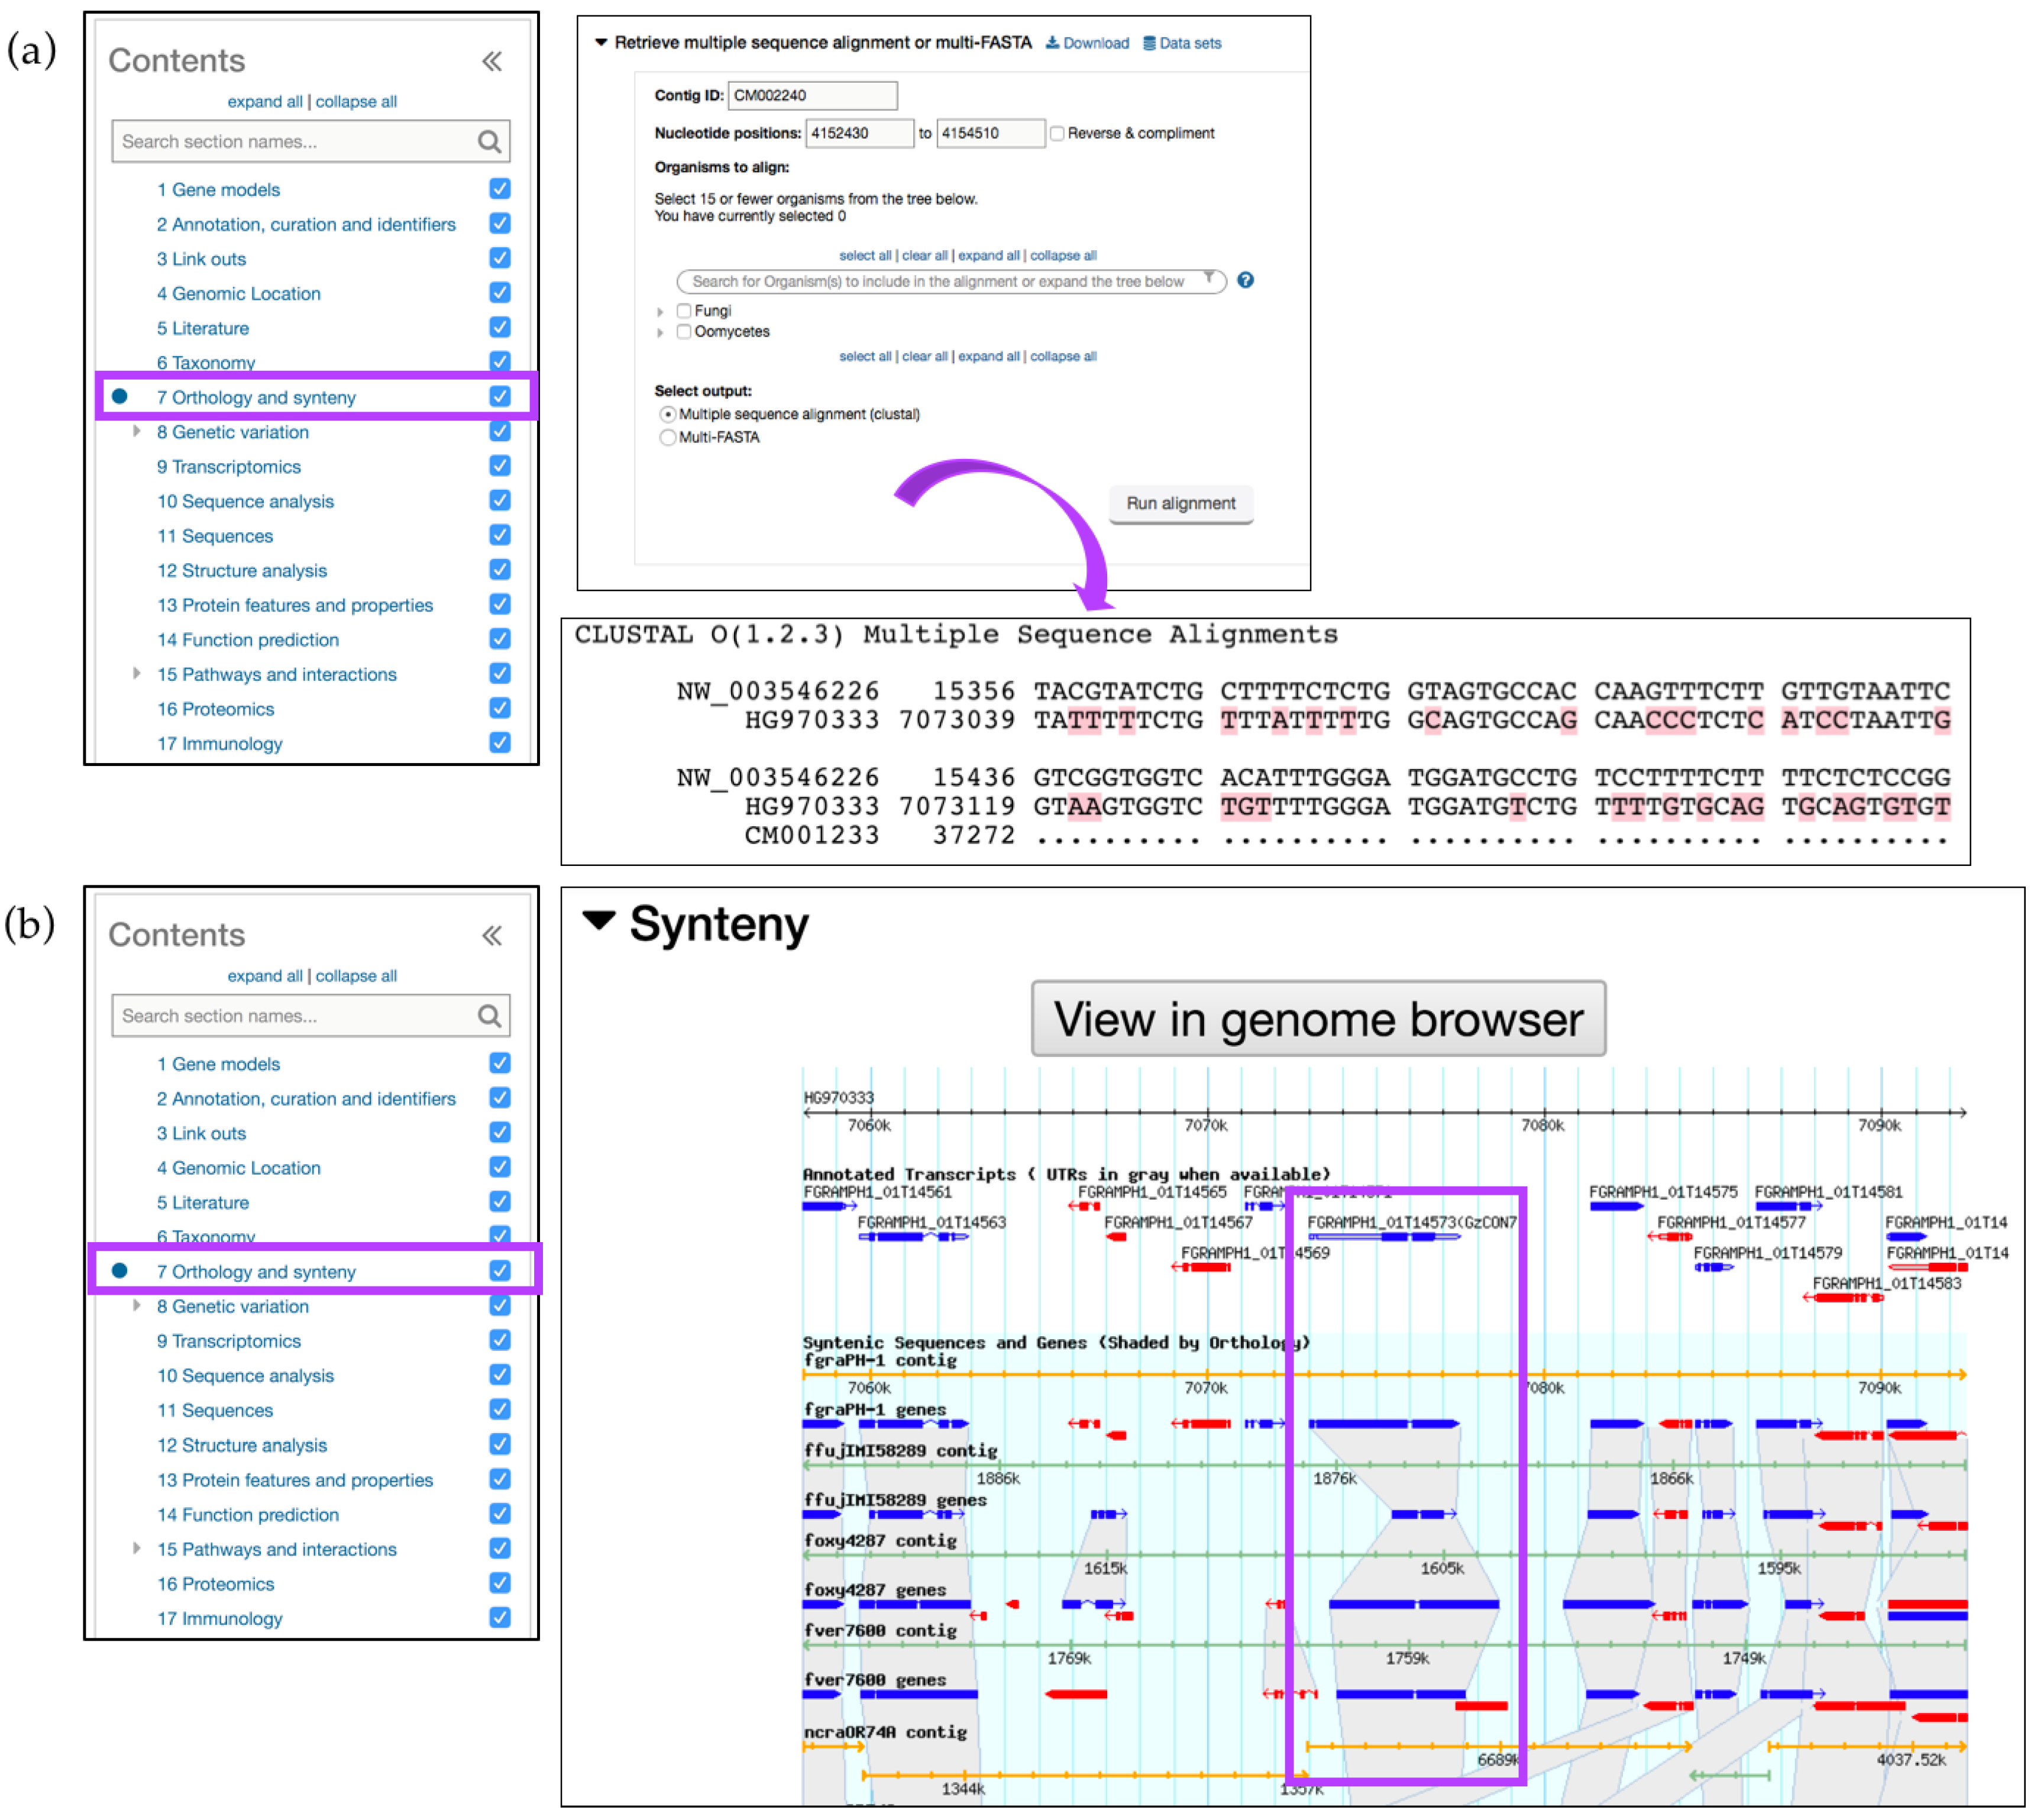Click the search magnifier in upper Contents box
This screenshot has width=2034, height=1820.
point(488,142)
